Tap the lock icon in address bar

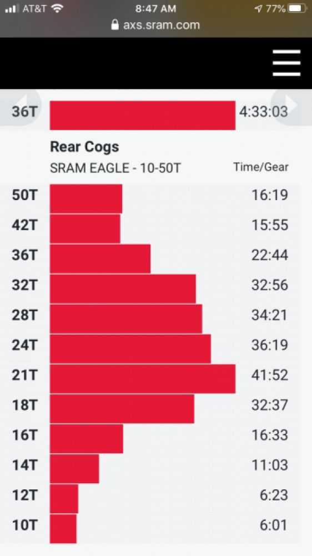(115, 25)
